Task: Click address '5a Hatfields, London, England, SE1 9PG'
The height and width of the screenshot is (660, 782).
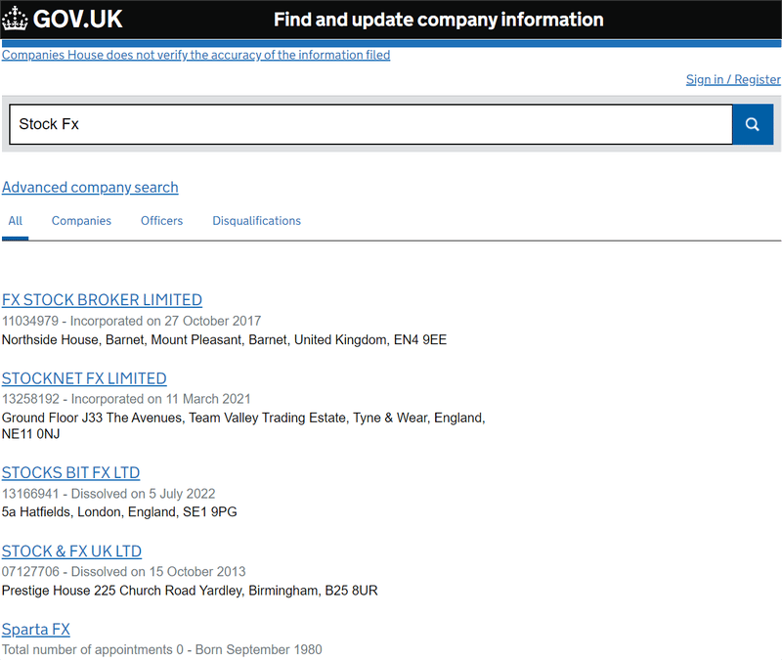Action: (x=119, y=511)
